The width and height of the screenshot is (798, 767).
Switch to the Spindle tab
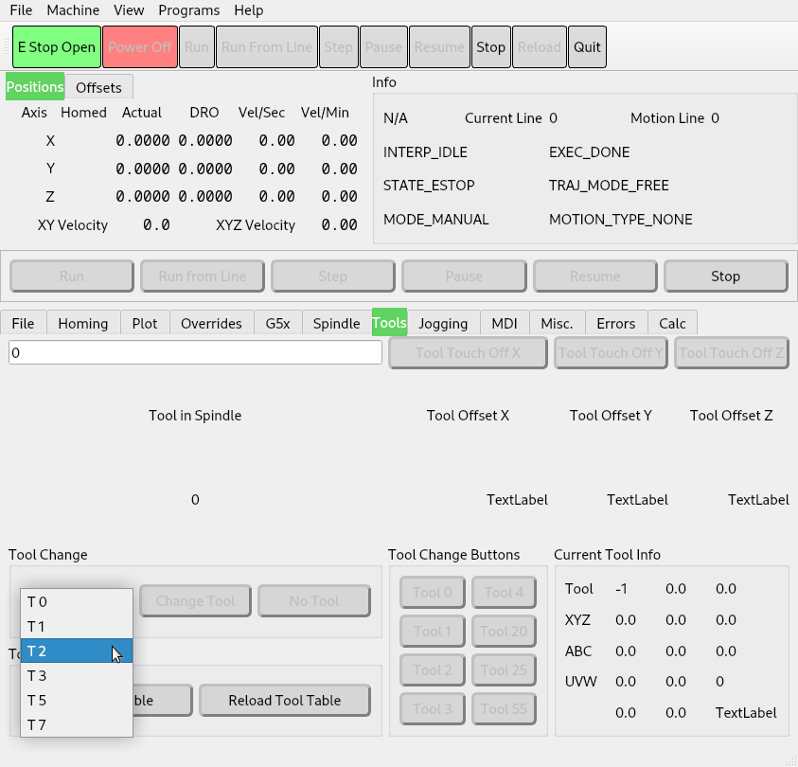coord(336,323)
